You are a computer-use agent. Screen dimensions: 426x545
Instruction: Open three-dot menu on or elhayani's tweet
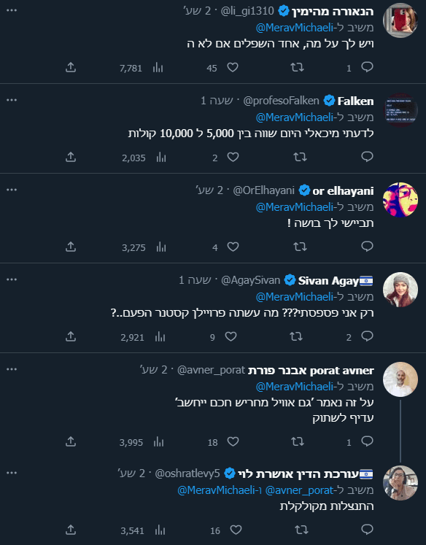[x=12, y=190]
